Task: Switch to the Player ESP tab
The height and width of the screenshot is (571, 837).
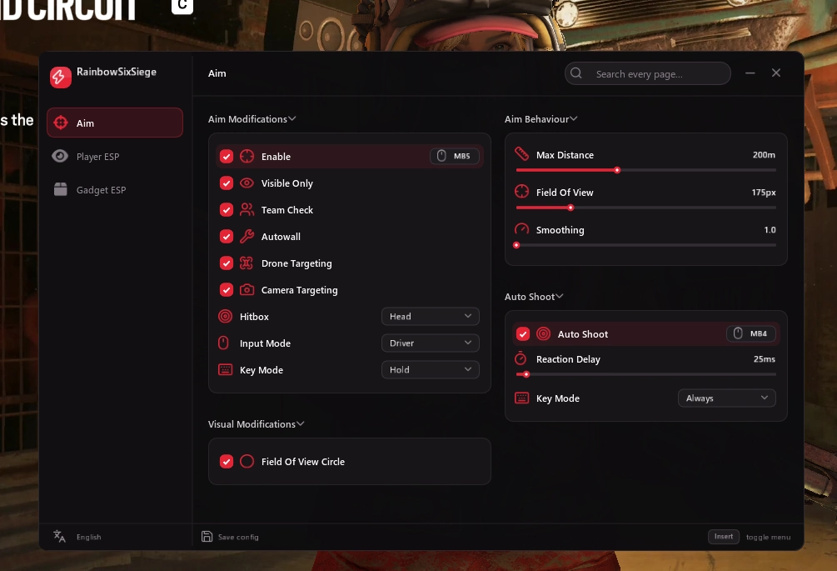Action: pos(115,156)
